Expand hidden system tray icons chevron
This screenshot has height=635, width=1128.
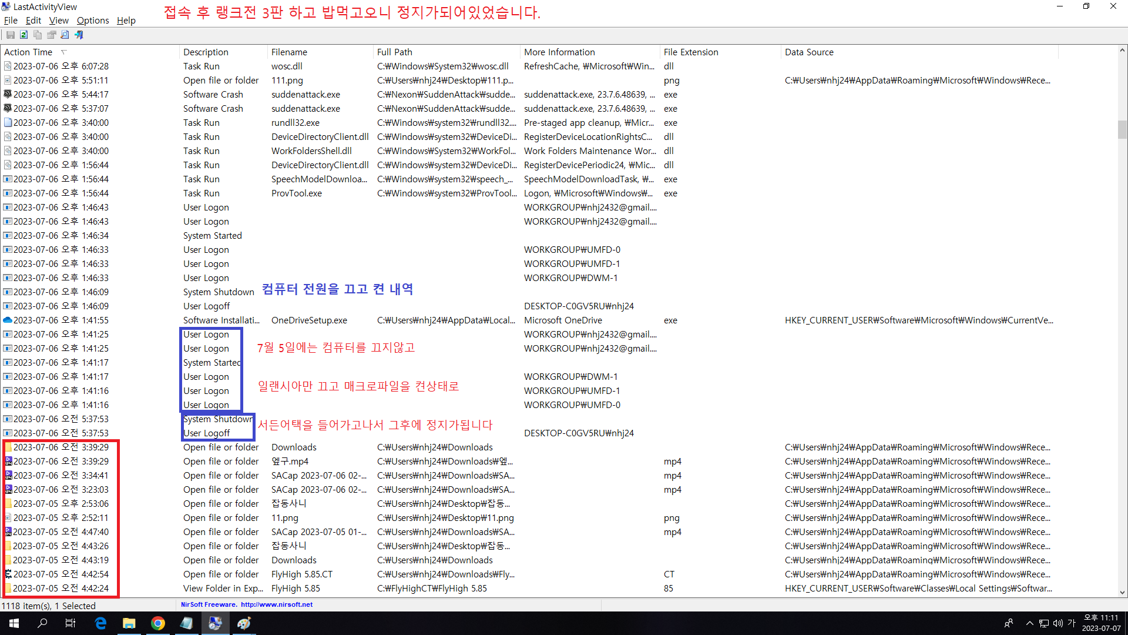(1029, 623)
